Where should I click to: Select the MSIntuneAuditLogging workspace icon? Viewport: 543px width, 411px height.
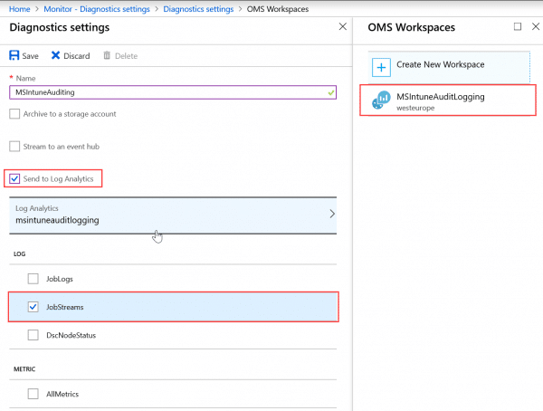[x=381, y=100]
